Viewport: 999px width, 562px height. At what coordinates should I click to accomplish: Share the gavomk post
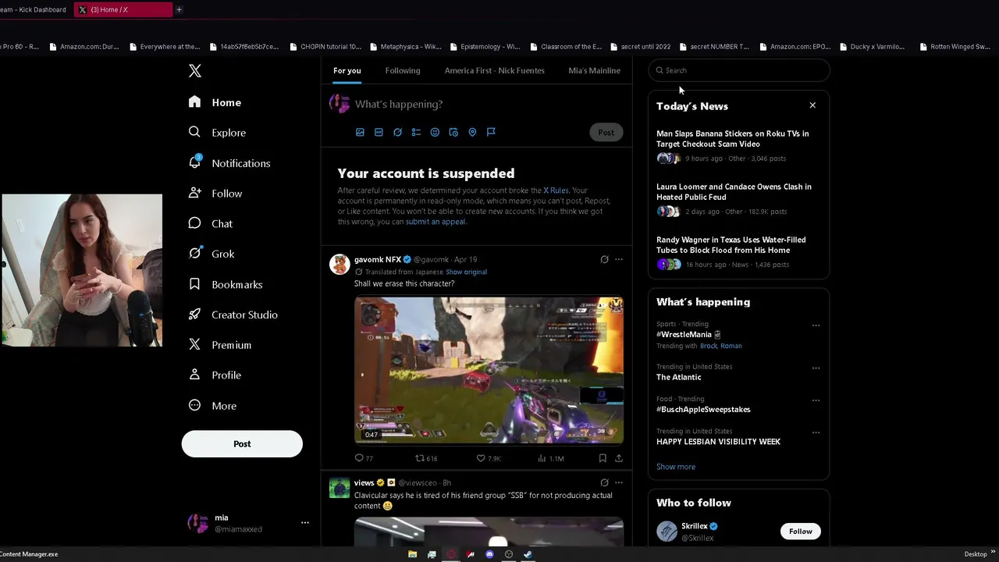(x=619, y=459)
